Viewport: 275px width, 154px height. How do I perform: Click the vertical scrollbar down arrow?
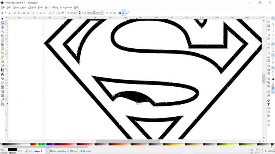264,138
